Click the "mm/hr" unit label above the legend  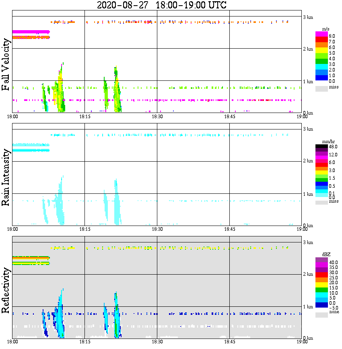click(328, 142)
